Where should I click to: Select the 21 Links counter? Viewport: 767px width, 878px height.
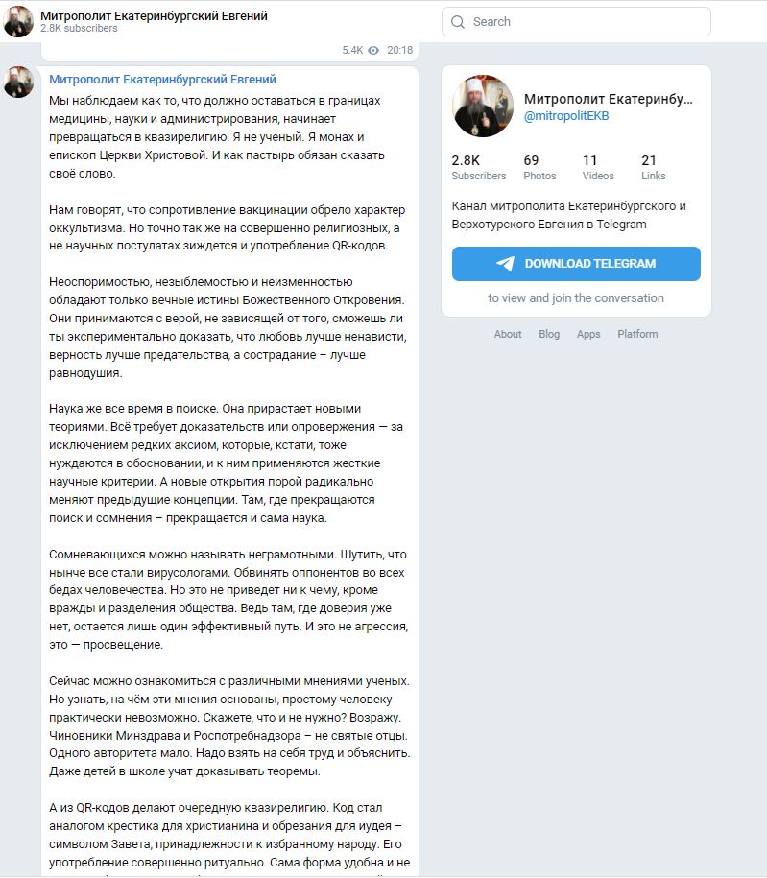pos(654,167)
